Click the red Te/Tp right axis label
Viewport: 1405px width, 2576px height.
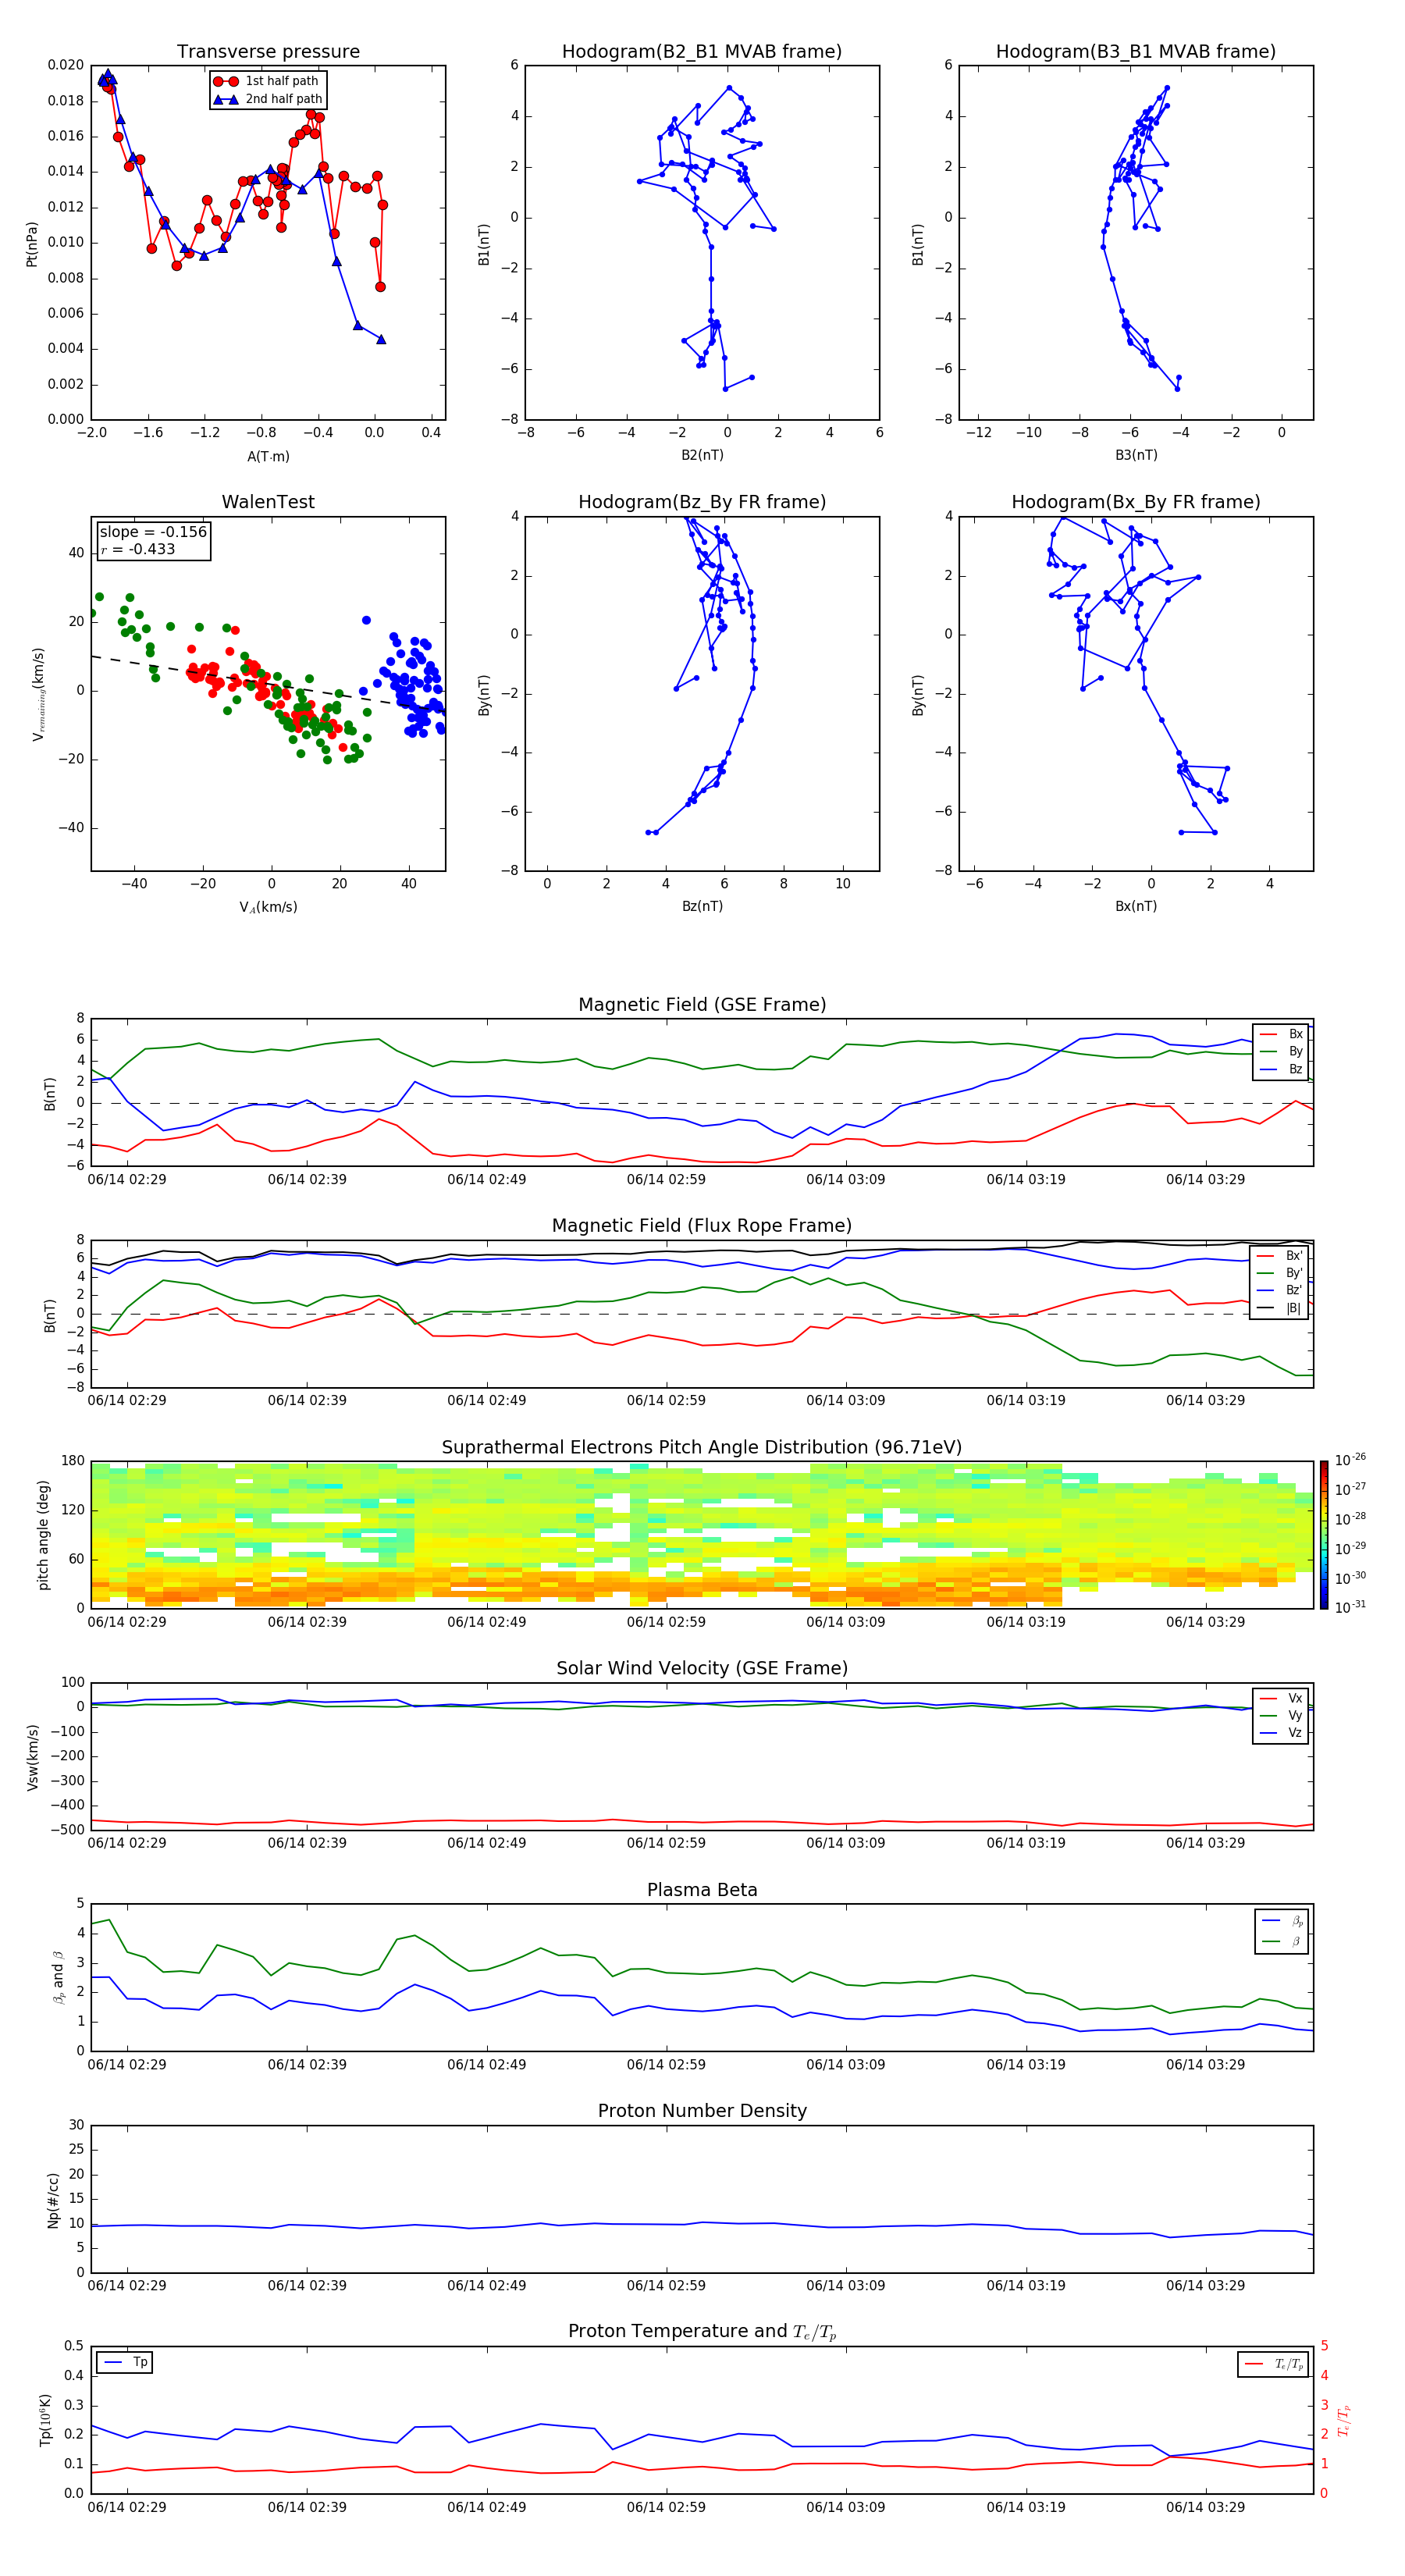coord(1345,2420)
